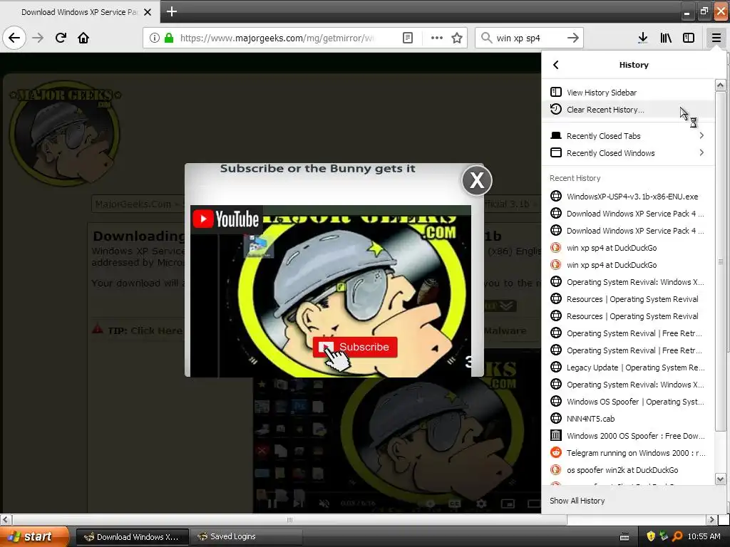Click page horizontal scrollbar right arrow
Image resolution: width=730 pixels, height=547 pixels.
(711, 519)
